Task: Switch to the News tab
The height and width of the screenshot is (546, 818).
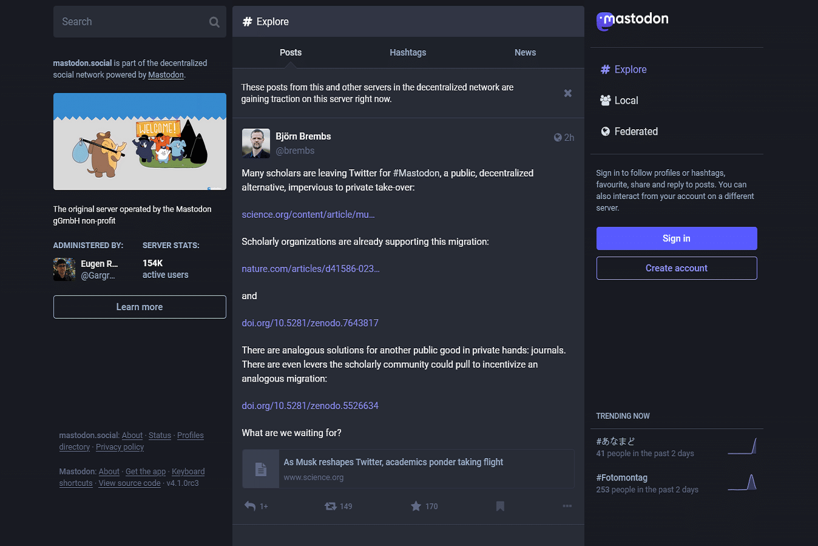Action: click(525, 53)
